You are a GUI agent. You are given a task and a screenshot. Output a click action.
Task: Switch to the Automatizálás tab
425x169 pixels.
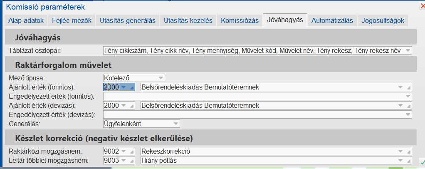tap(332, 20)
